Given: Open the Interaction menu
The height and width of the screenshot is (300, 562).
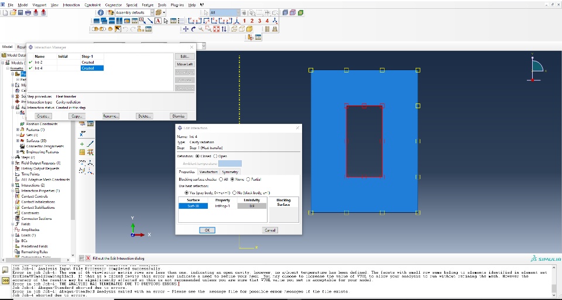Looking at the screenshot, I should pos(71,5).
